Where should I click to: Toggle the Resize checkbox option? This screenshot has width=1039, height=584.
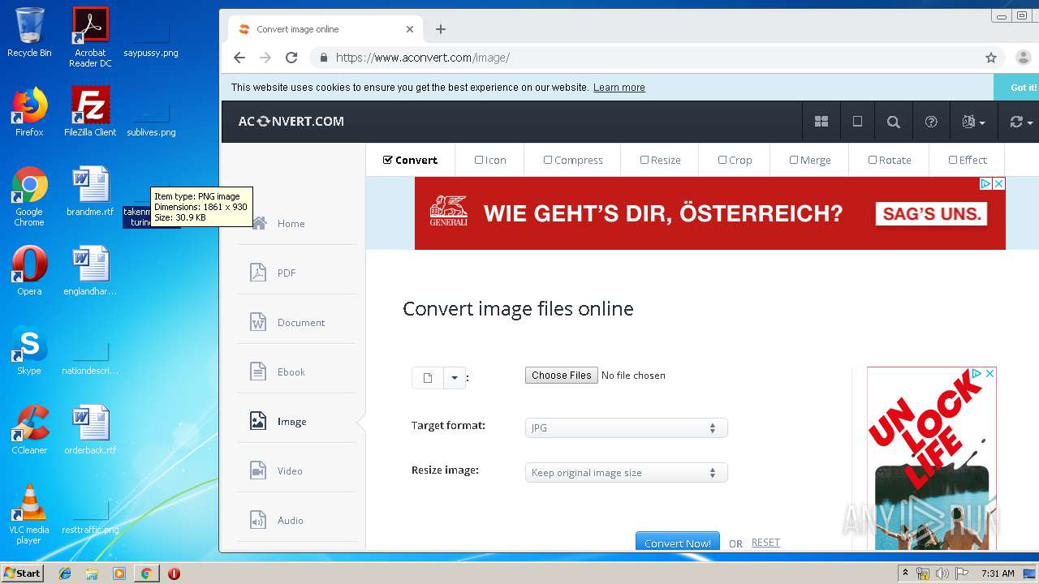660,160
